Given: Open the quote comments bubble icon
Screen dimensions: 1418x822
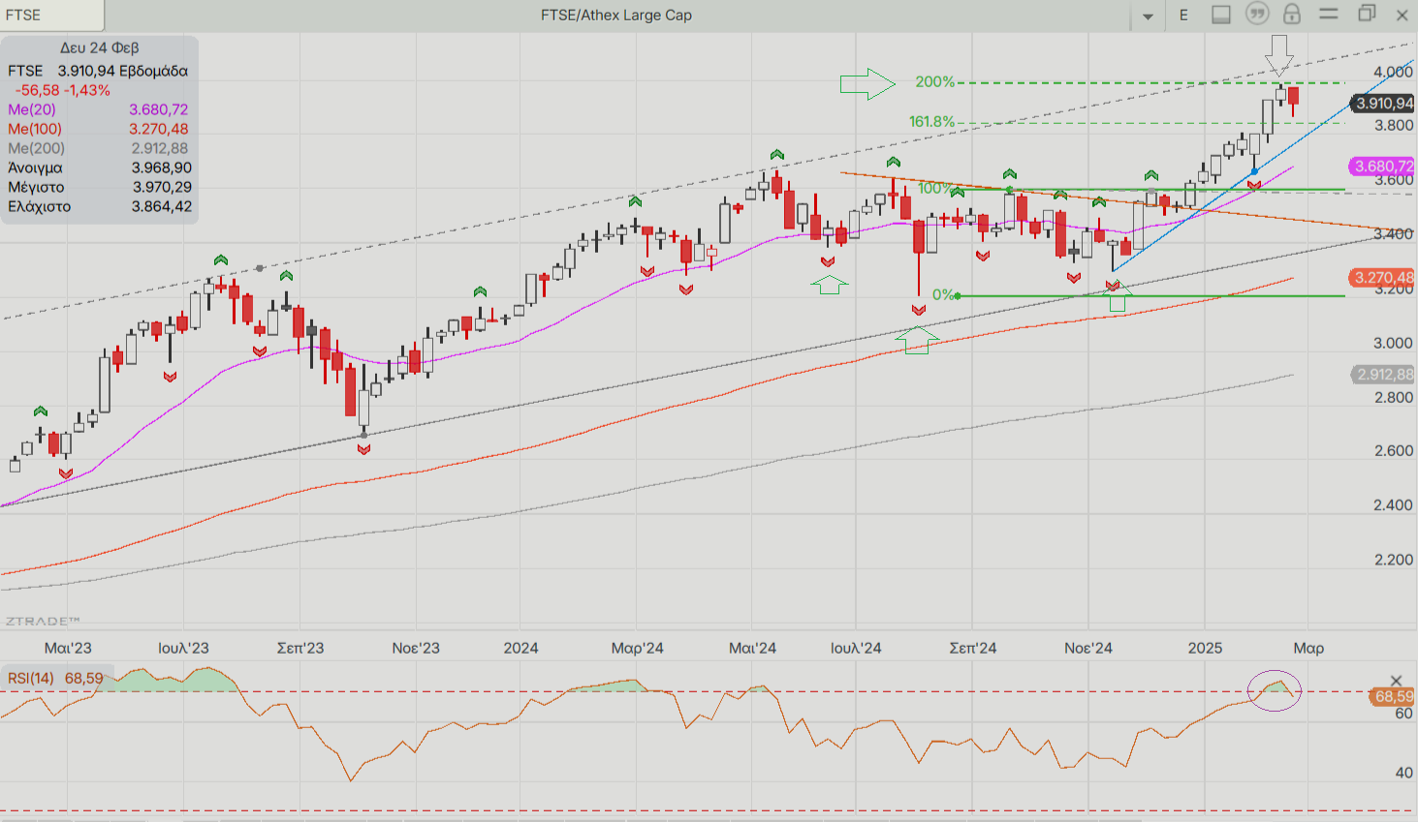Looking at the screenshot, I should coord(1257,14).
